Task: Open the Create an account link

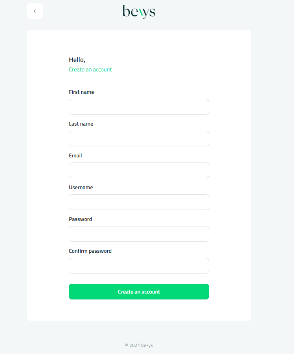Action: point(90,69)
